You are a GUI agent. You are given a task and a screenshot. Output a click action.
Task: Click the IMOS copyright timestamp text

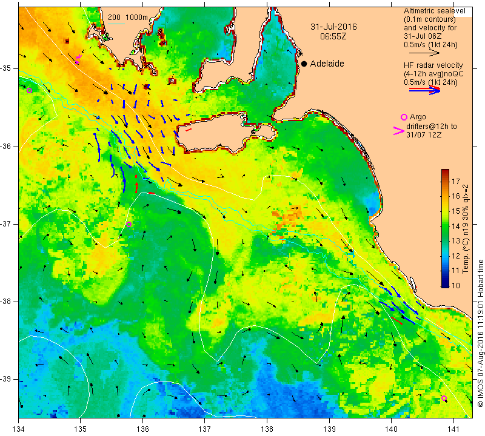pyautogui.click(x=480, y=333)
